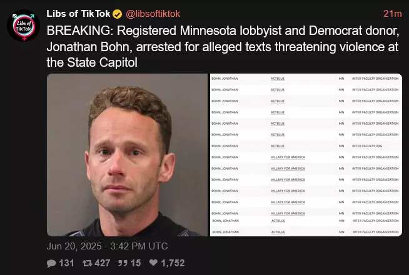The width and height of the screenshot is (409, 275).
Task: Click the reply speech bubble icon
Action: [51, 263]
